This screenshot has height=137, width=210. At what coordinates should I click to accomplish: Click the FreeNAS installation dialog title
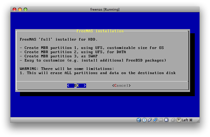[100, 31]
